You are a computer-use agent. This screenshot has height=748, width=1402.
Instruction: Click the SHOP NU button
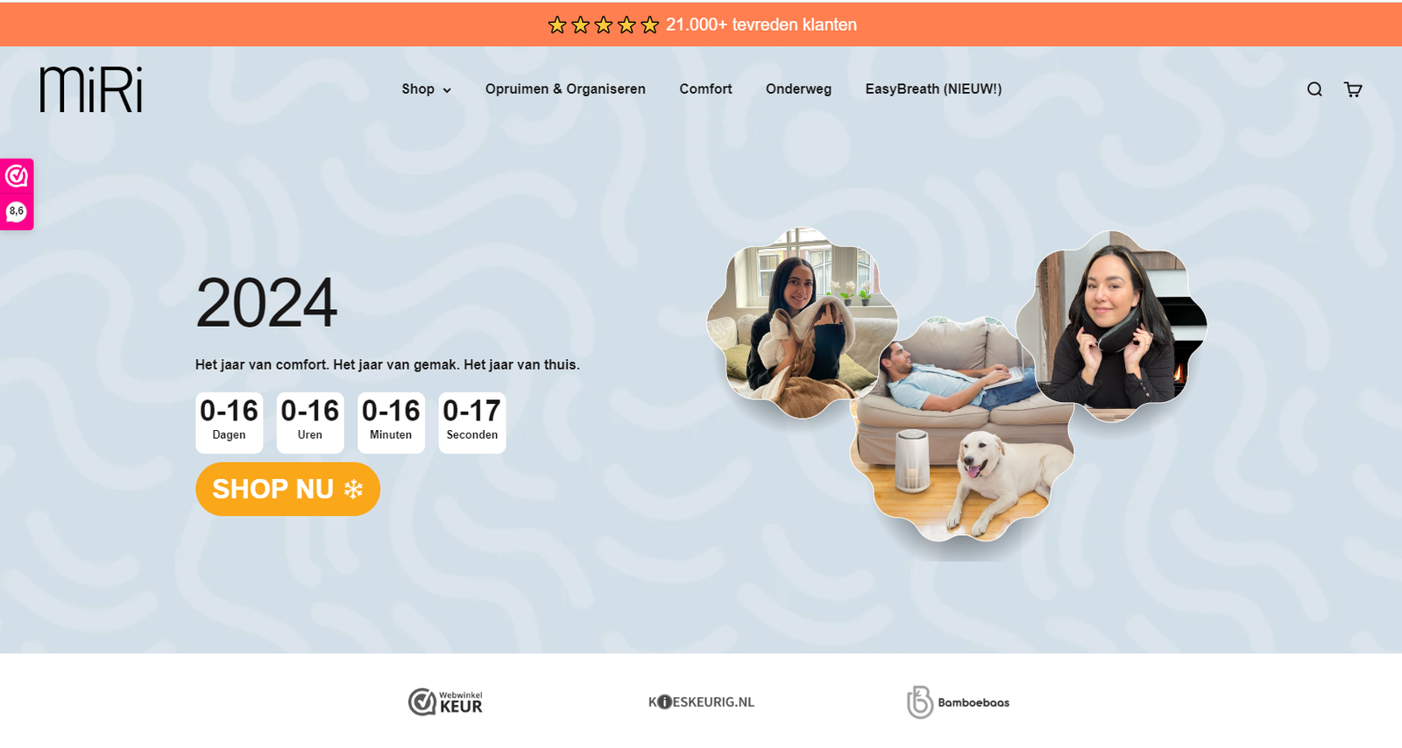(x=287, y=489)
